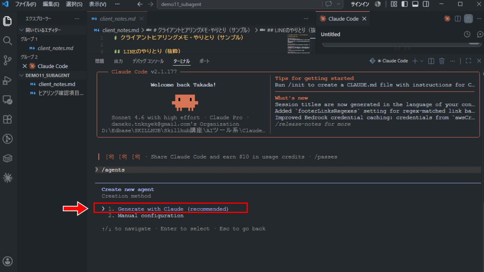
Task: Open the Run and Debug view
Action: point(7,80)
